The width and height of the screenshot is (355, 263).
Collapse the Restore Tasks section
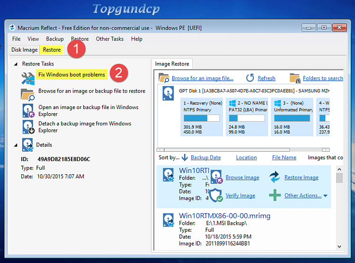pos(16,64)
